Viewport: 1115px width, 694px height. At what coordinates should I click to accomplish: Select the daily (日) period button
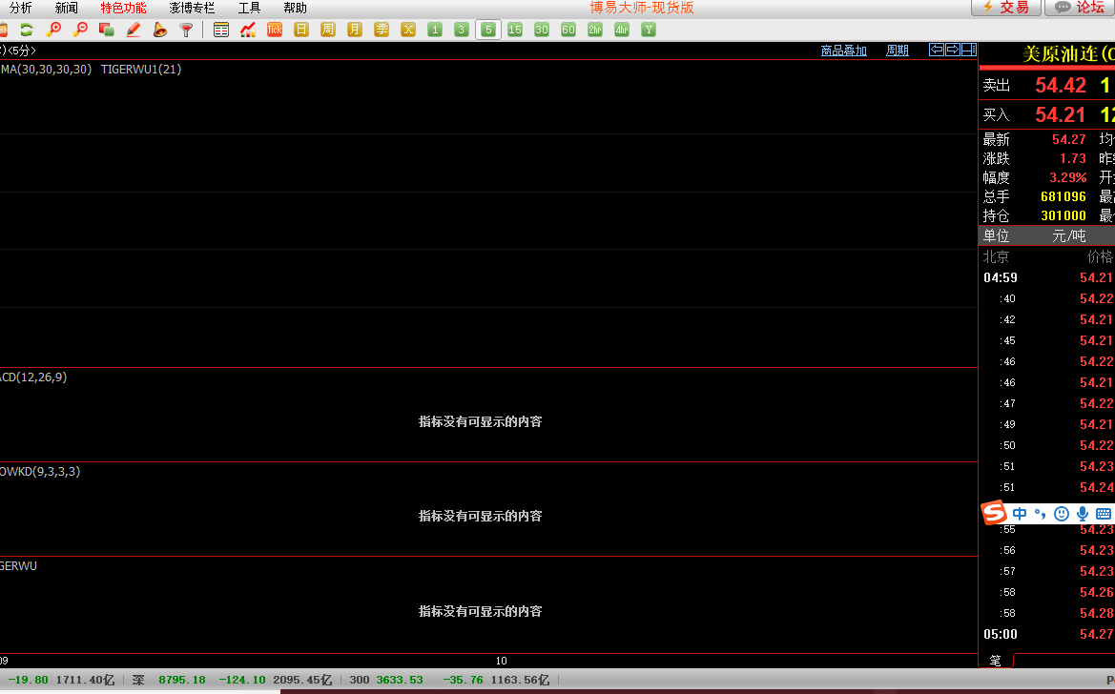coord(301,30)
